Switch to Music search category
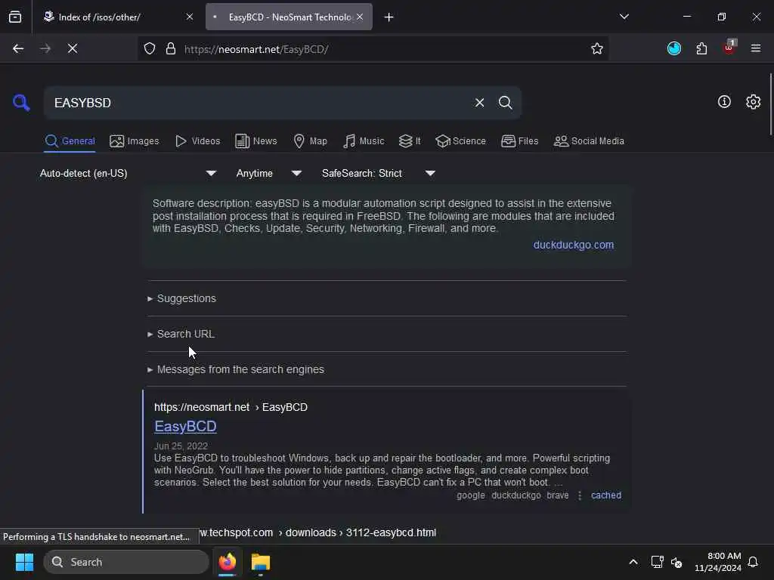The height and width of the screenshot is (580, 774). pyautogui.click(x=364, y=141)
